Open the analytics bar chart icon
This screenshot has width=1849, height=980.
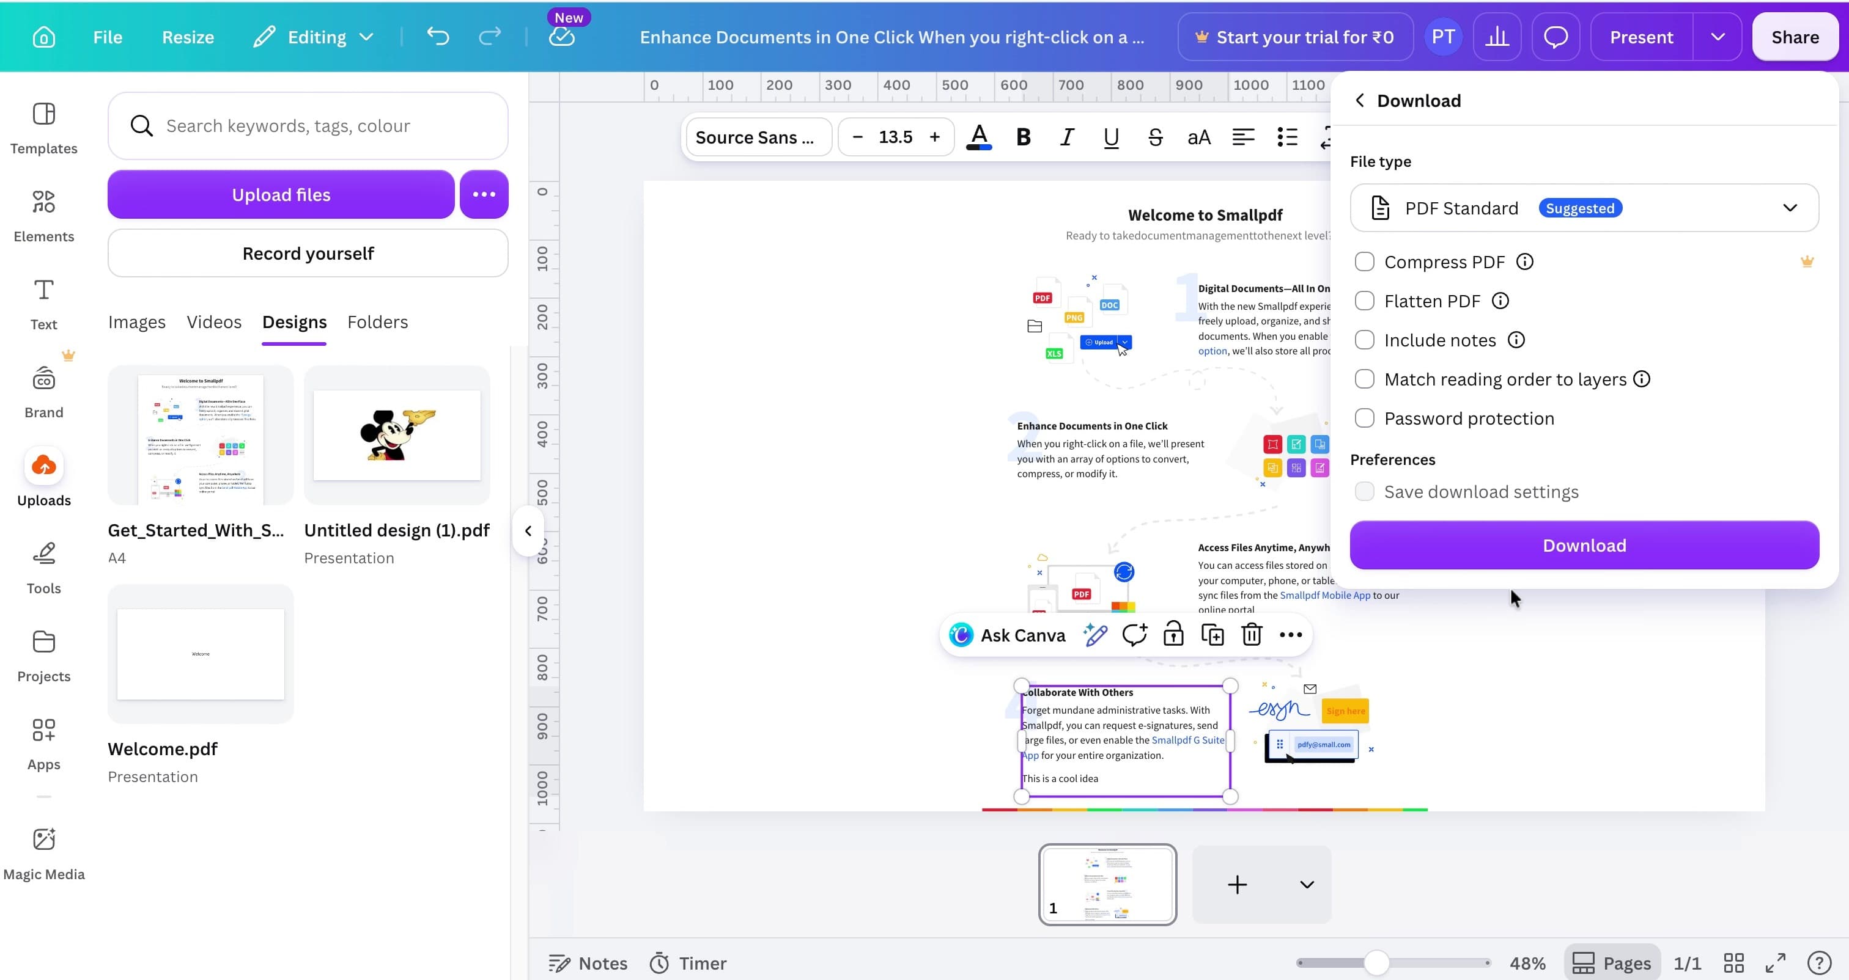point(1497,37)
